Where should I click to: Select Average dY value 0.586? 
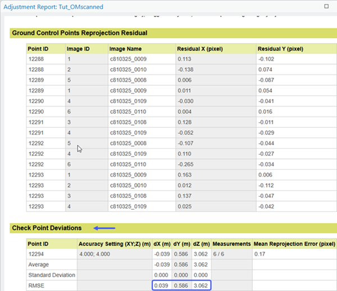tap(181, 265)
